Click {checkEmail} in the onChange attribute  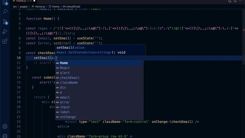(x=181, y=122)
